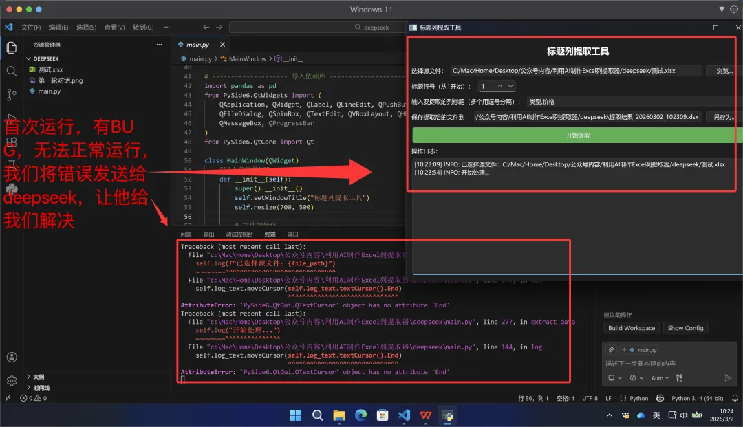
Task: Click the Build Workspace button
Action: tap(631, 328)
